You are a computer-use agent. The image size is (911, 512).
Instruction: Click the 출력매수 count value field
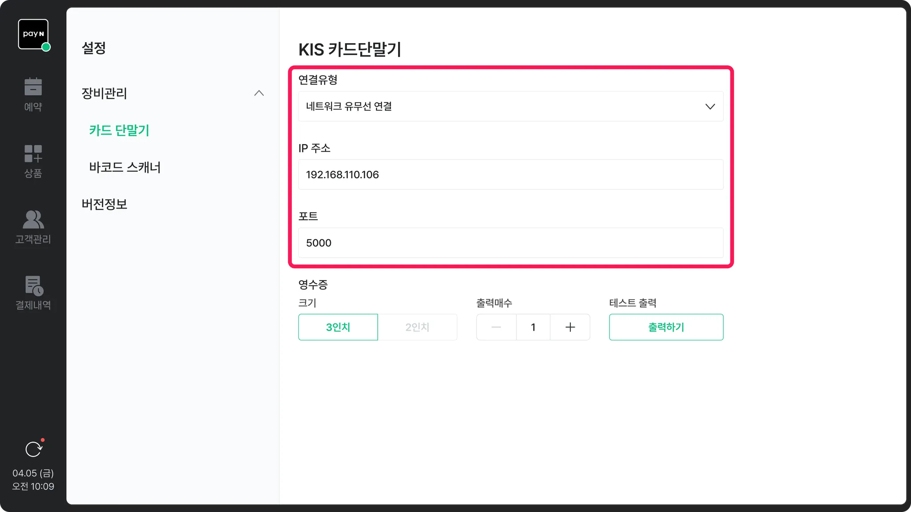click(533, 328)
